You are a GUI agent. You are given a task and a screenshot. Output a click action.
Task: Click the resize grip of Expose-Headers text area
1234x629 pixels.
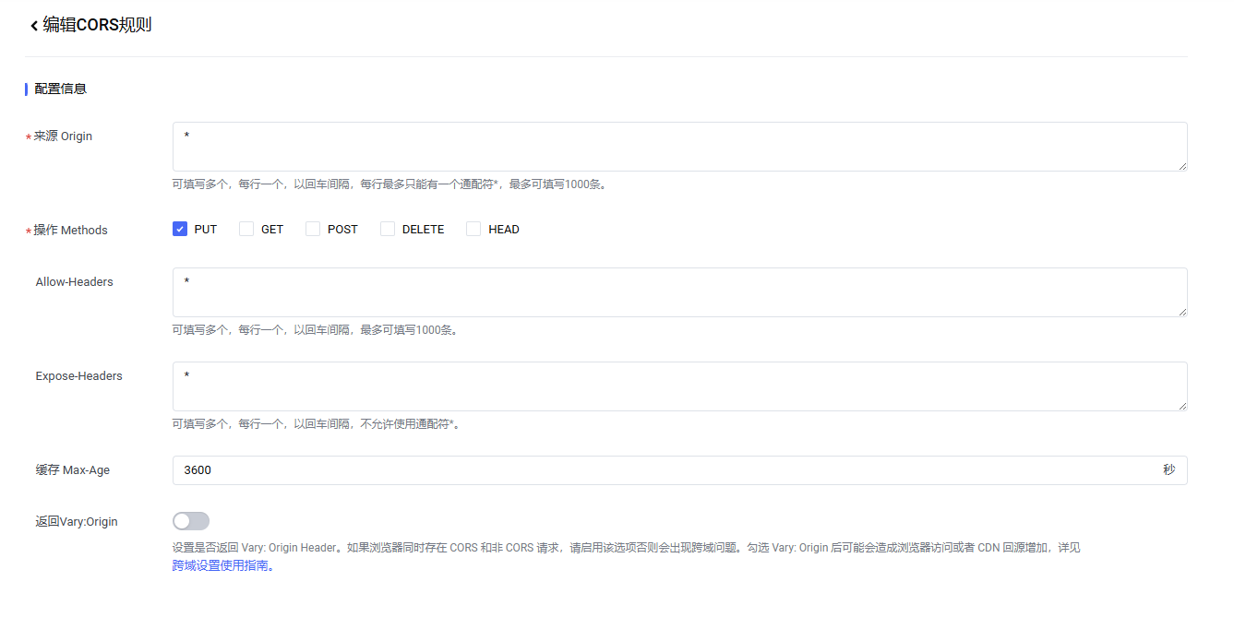coord(1181,405)
